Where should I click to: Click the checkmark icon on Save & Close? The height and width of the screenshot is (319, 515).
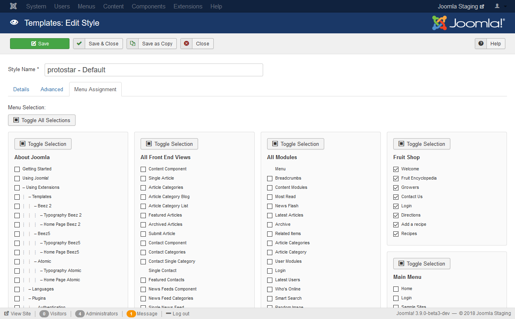79,44
